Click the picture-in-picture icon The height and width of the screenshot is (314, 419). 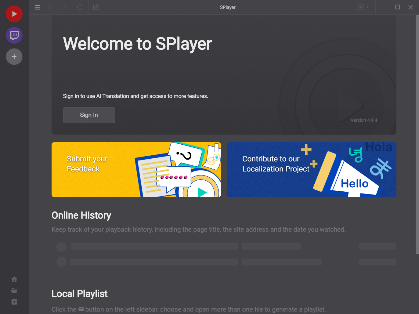coord(360,7)
